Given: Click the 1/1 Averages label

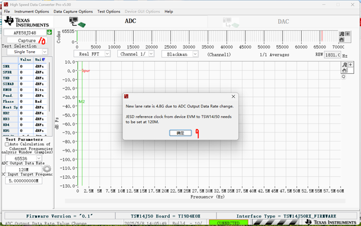Looking at the screenshot, I should (x=275, y=55).
